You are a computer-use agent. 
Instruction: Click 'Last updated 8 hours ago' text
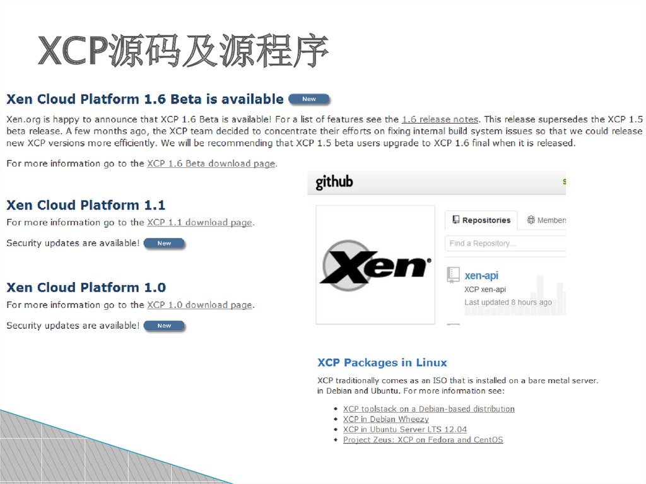pos(508,302)
